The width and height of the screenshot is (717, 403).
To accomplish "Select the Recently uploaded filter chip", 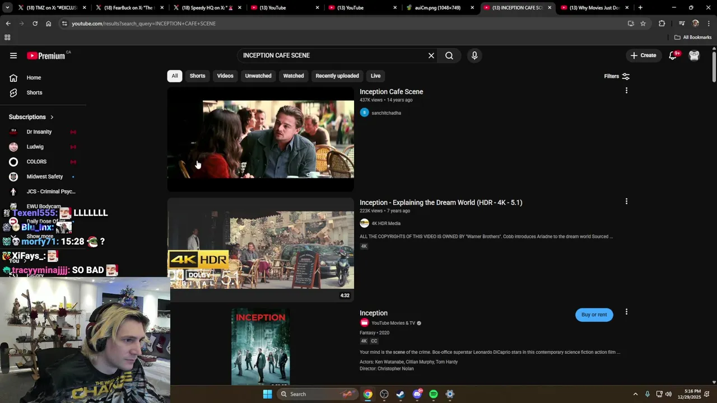I will pos(337,76).
